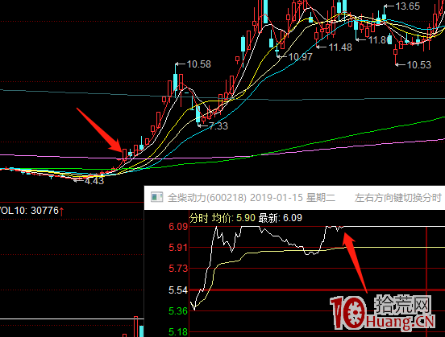Click the 6.09 price axis label
The height and width of the screenshot is (337, 445).
178,227
